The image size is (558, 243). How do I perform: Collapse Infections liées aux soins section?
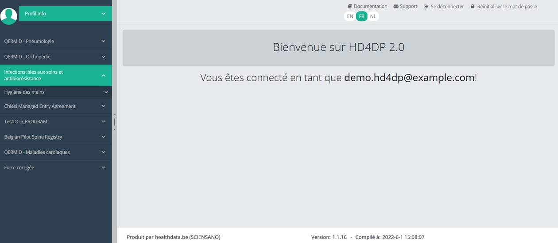point(104,76)
